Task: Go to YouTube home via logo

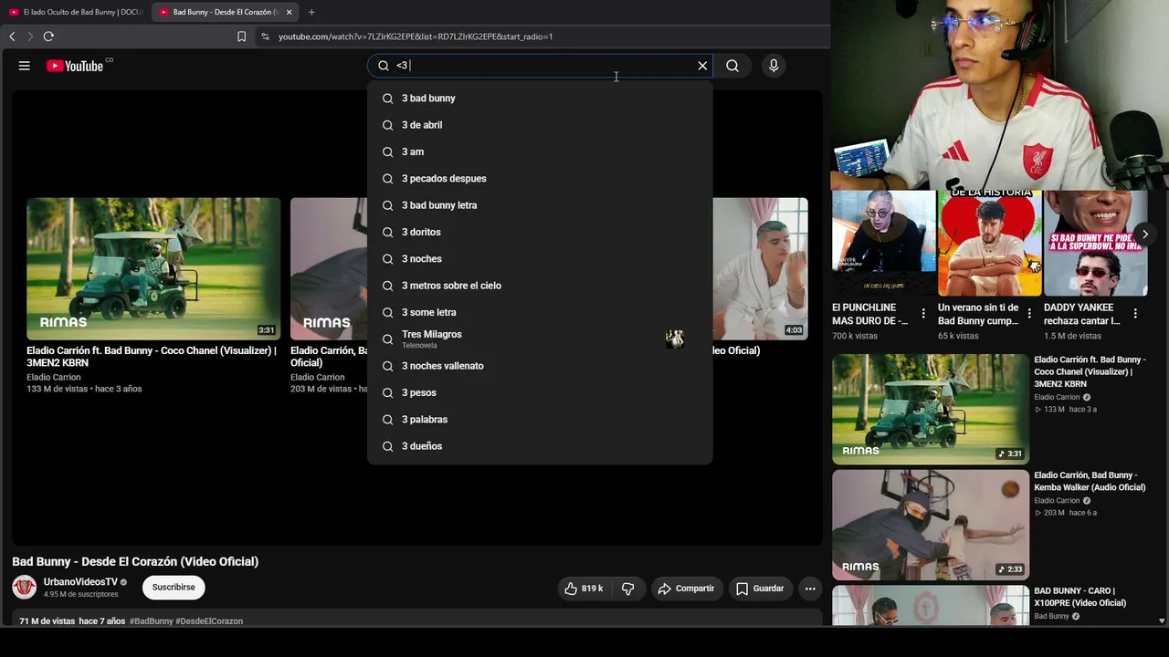Action: click(75, 66)
